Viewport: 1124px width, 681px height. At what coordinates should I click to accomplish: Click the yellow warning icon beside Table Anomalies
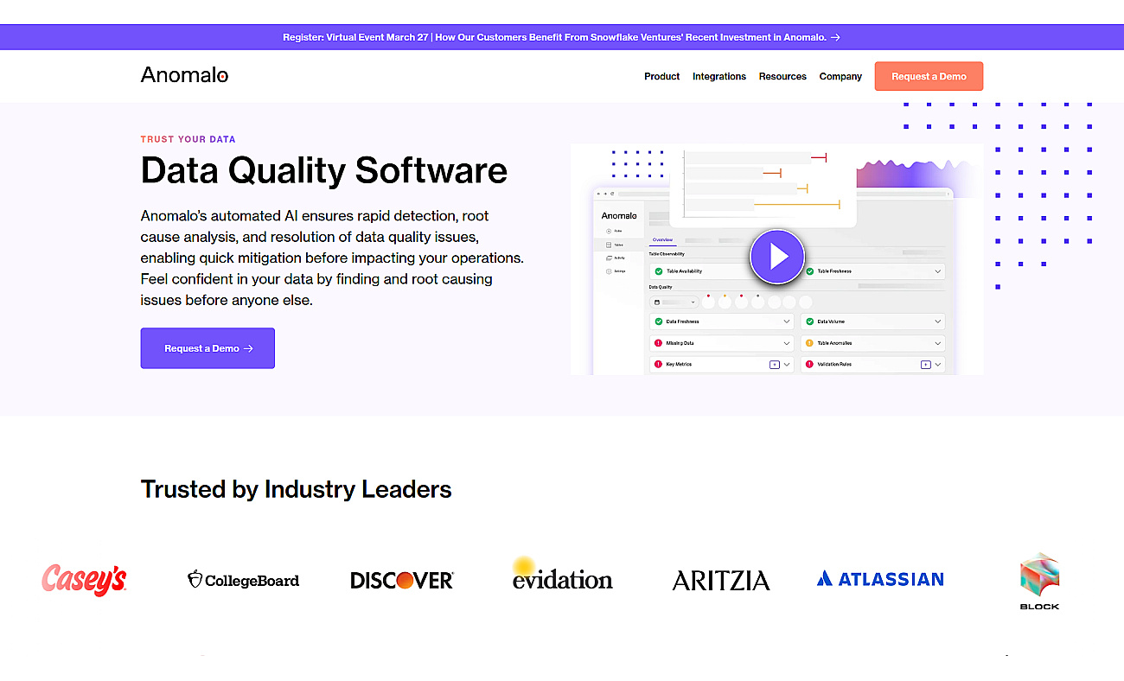point(810,343)
